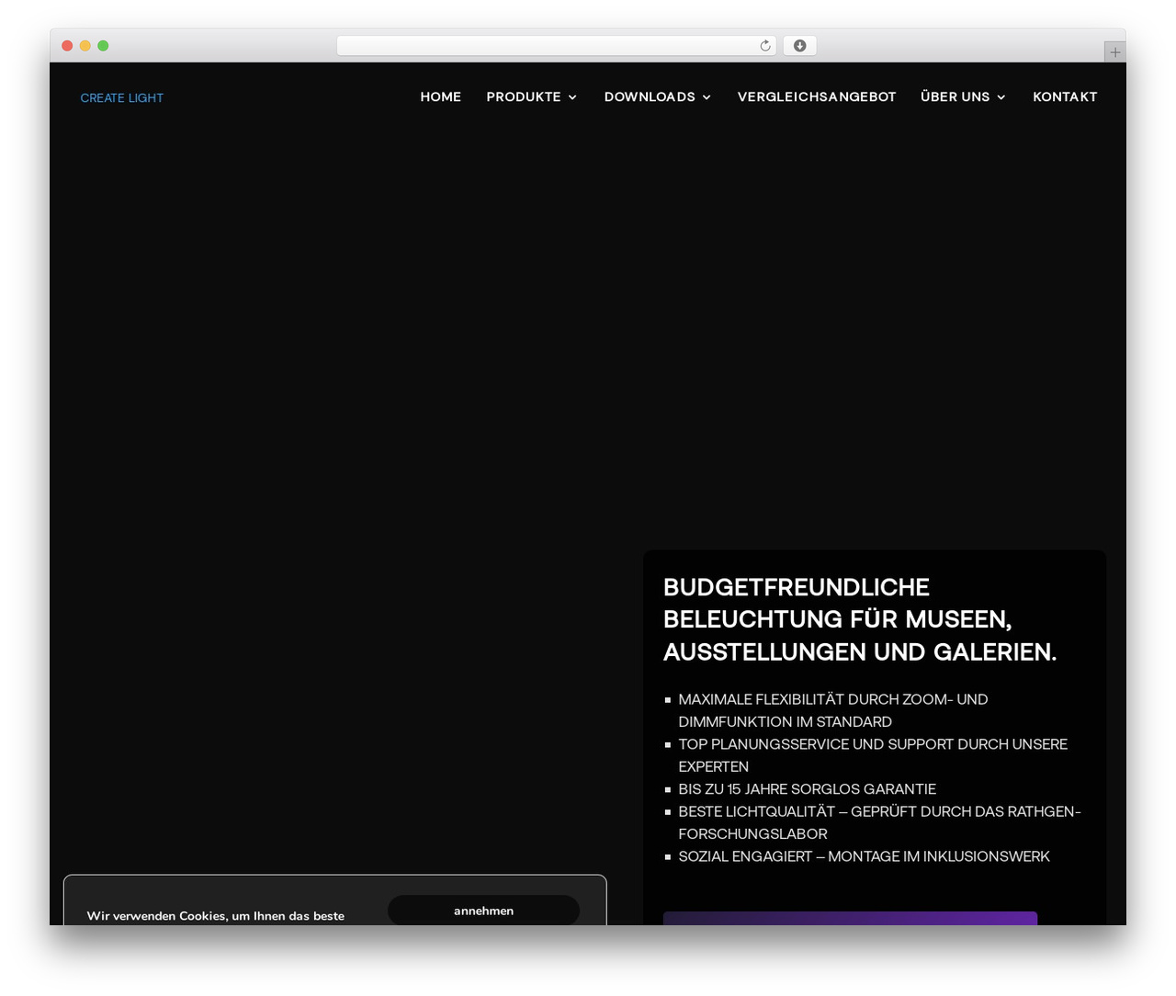
Task: Go to the Home page
Action: pyautogui.click(x=441, y=96)
